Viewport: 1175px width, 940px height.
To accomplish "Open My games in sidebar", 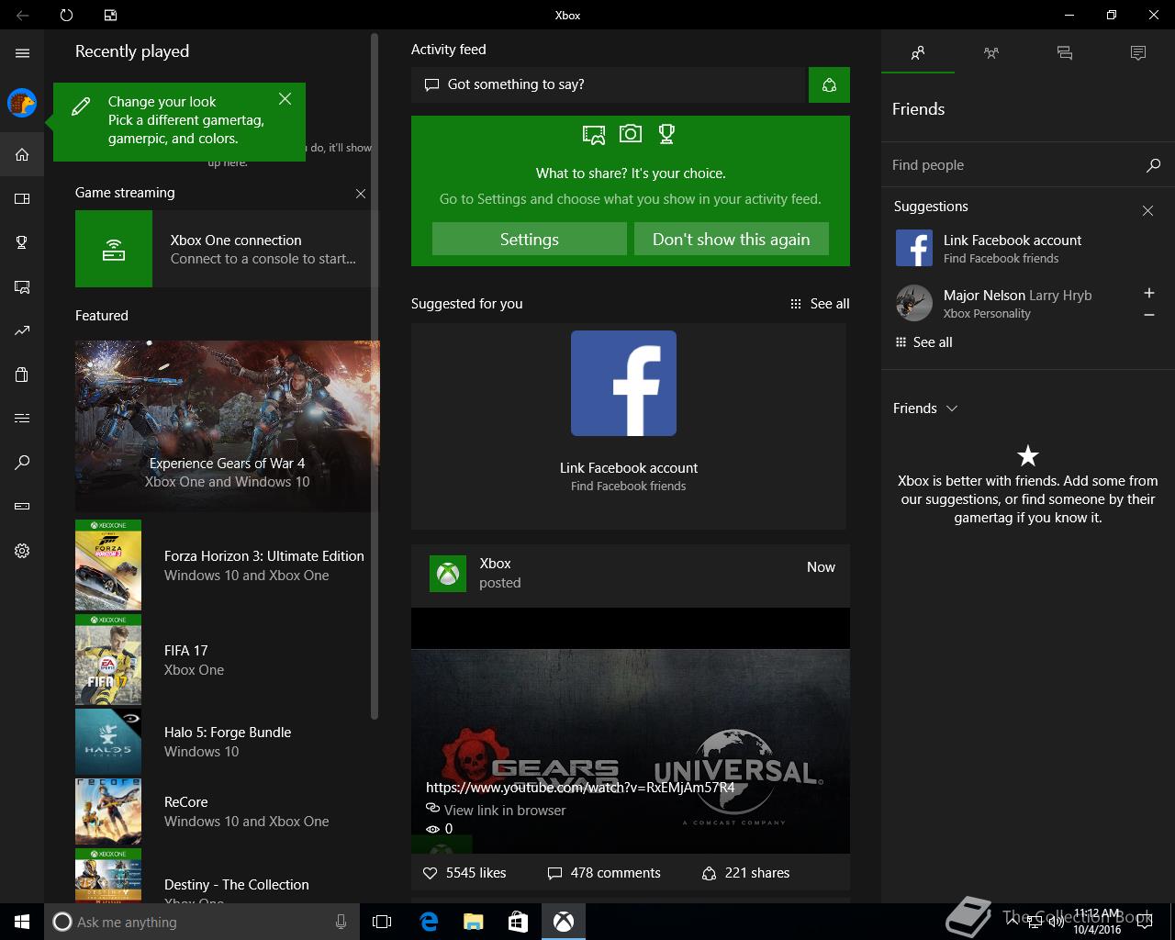I will [x=22, y=198].
